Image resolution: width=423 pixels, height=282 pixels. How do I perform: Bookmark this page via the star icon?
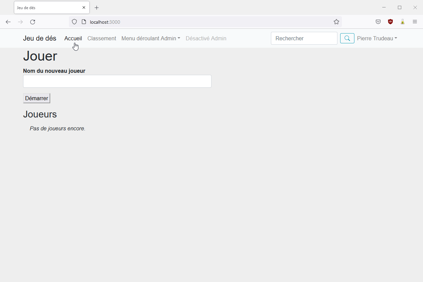pos(336,22)
